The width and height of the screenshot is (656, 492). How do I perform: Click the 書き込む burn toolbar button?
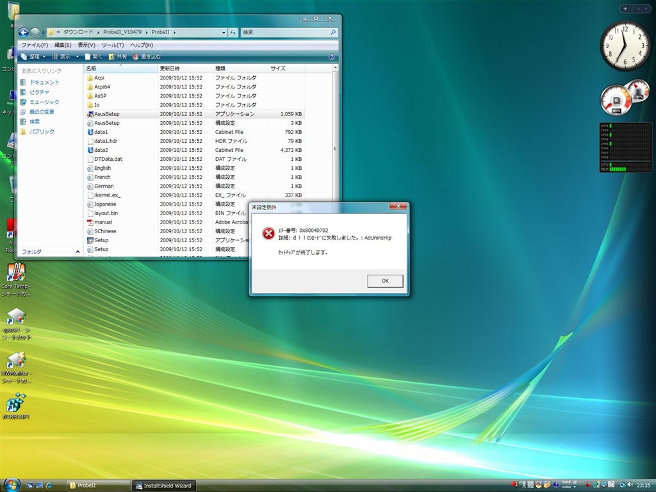(147, 56)
